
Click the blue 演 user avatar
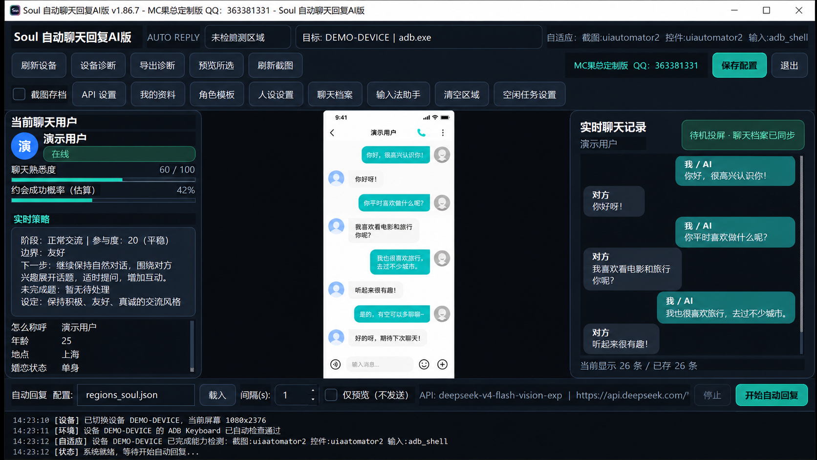[24, 146]
